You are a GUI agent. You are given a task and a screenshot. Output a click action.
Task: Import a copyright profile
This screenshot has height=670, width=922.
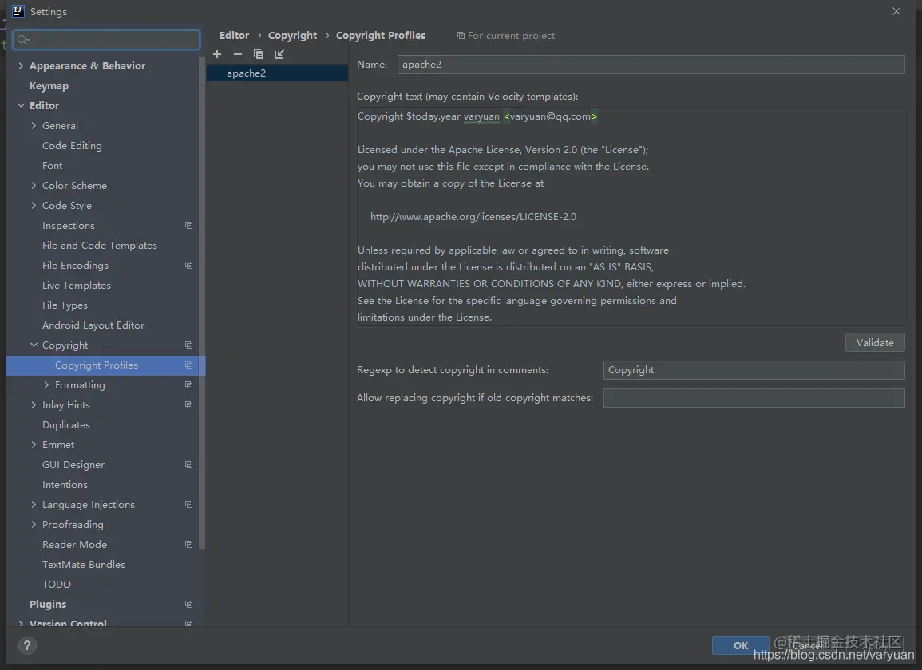pos(279,54)
